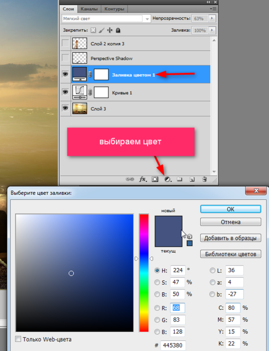
Task: Open the Мягкий свет blend mode dropdown
Action: coord(106,19)
